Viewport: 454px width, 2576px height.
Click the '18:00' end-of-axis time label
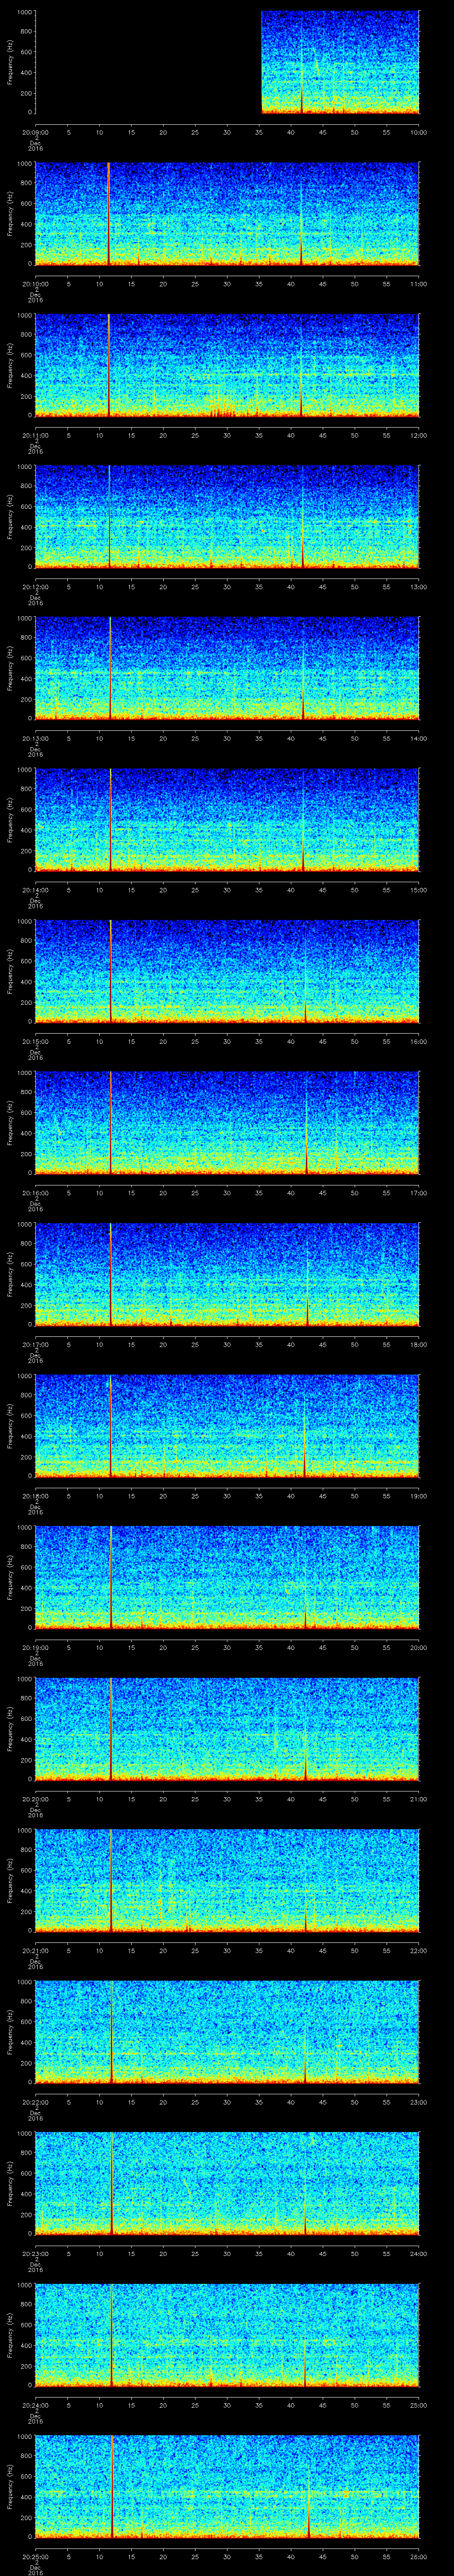point(419,1344)
